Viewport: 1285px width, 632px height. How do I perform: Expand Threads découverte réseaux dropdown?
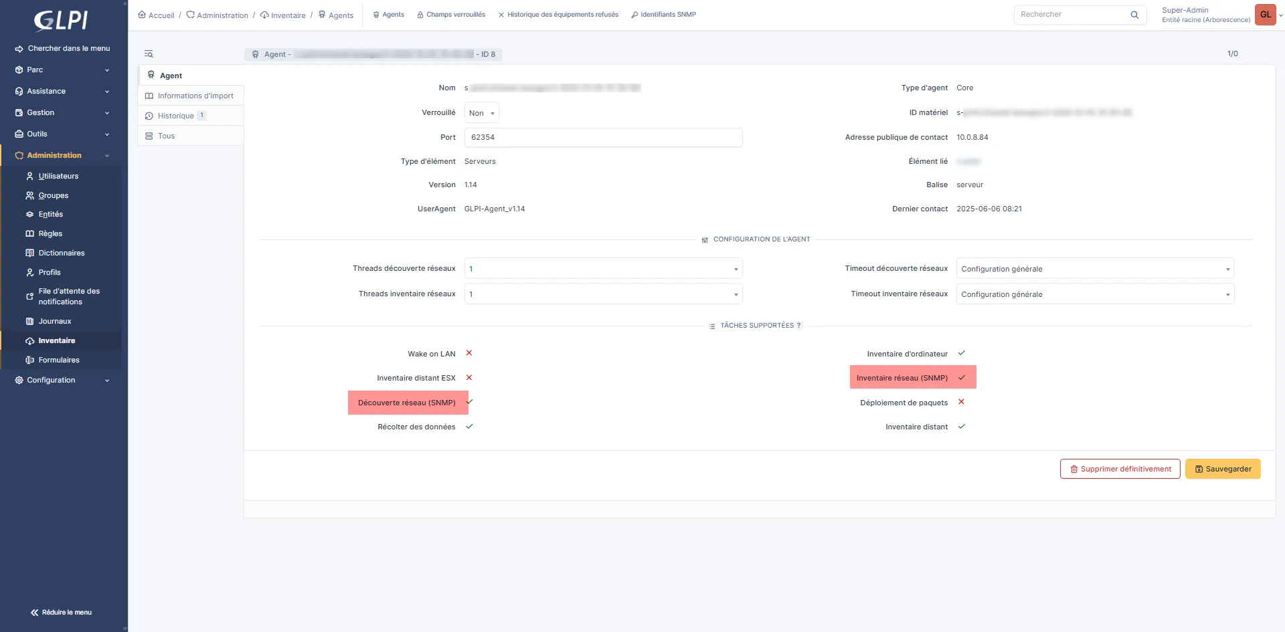(603, 269)
